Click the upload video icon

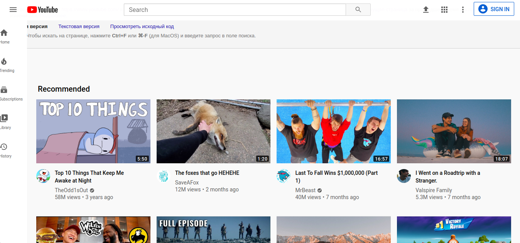(426, 10)
